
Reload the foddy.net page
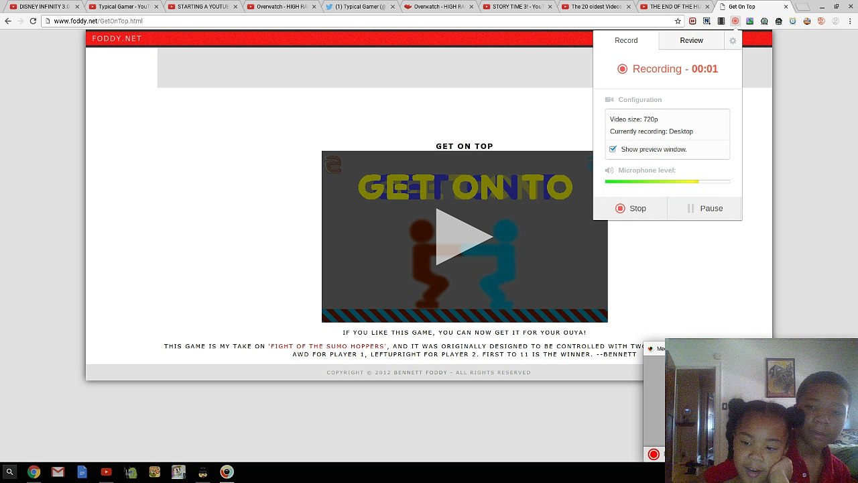tap(33, 21)
